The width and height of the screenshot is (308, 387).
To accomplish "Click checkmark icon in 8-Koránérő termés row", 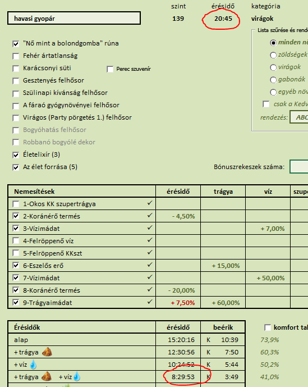I will point(150,289).
